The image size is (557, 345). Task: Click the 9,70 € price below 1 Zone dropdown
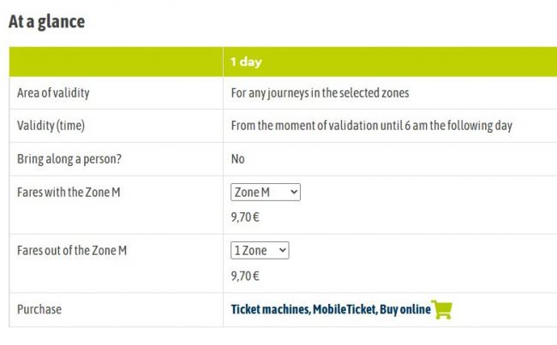coord(245,276)
